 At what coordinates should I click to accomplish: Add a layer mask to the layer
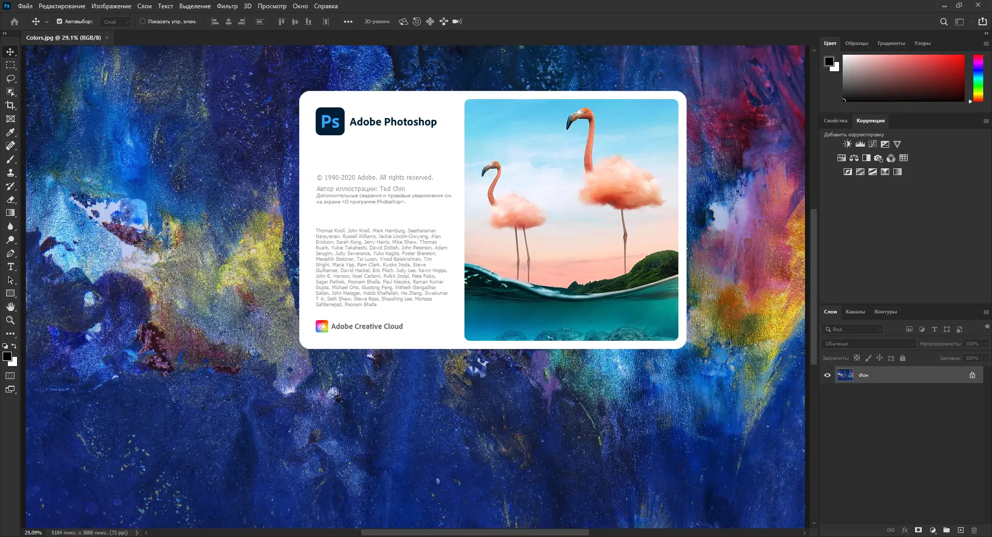tap(918, 530)
